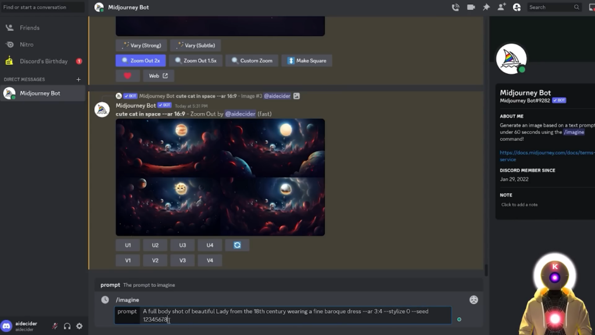Image resolution: width=595 pixels, height=335 pixels.
Task: Start a video call from header
Action: (x=471, y=8)
